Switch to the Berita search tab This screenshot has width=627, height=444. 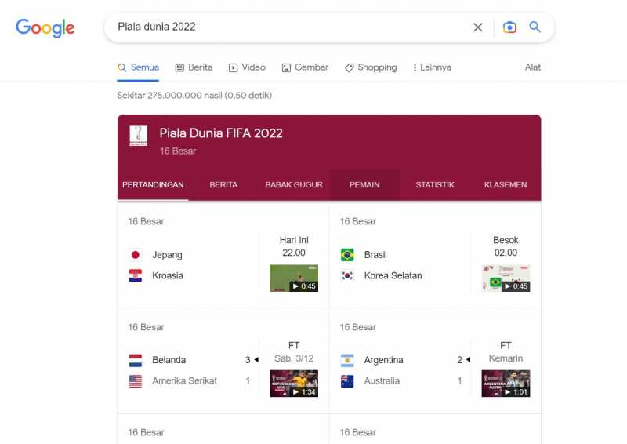click(x=194, y=67)
